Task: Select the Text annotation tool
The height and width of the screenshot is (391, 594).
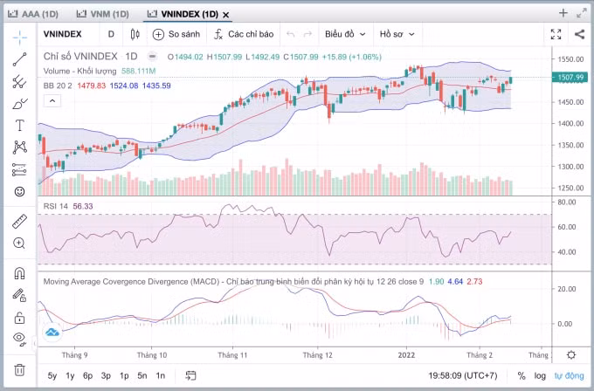Action: (20, 126)
